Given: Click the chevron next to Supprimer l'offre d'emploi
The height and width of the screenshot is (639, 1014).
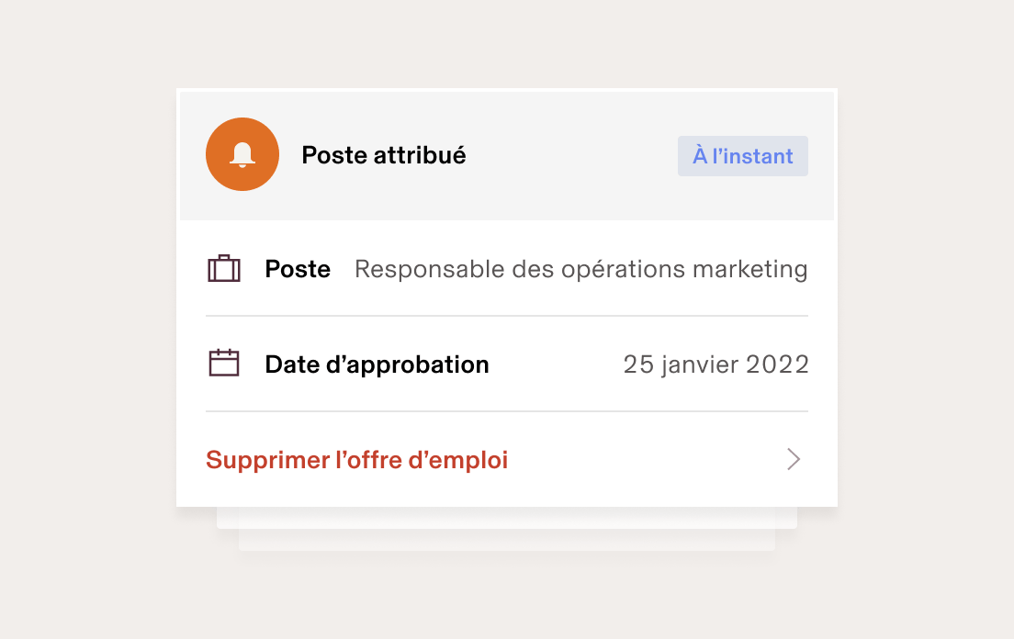Looking at the screenshot, I should 793,459.
